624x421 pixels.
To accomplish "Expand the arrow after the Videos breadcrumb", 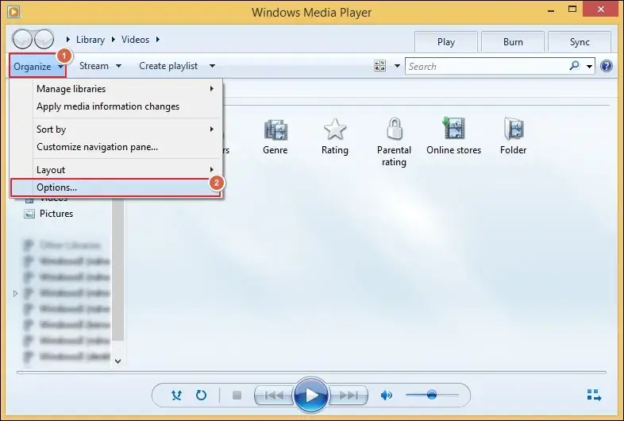I will click(158, 40).
